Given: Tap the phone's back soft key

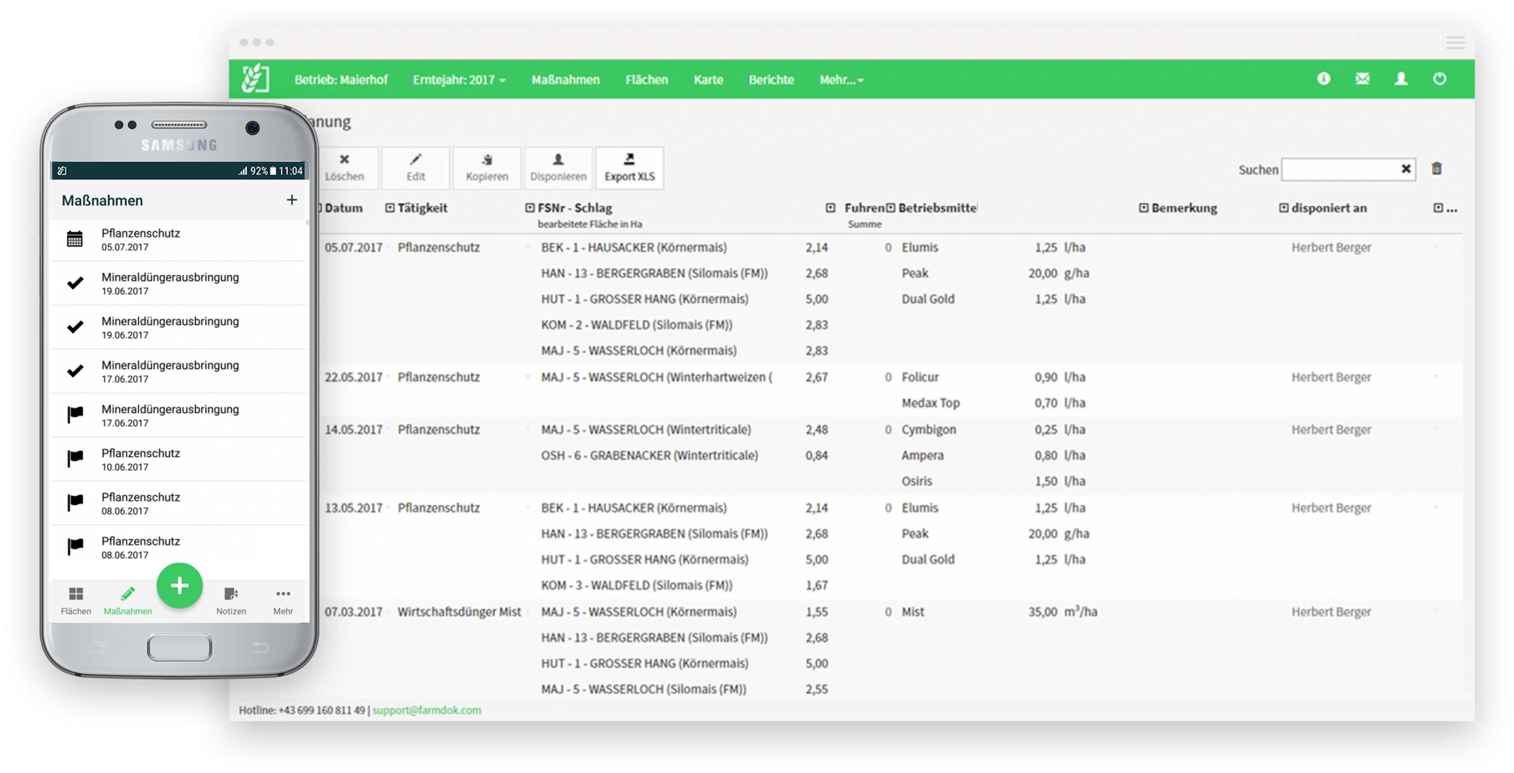Looking at the screenshot, I should 260,647.
